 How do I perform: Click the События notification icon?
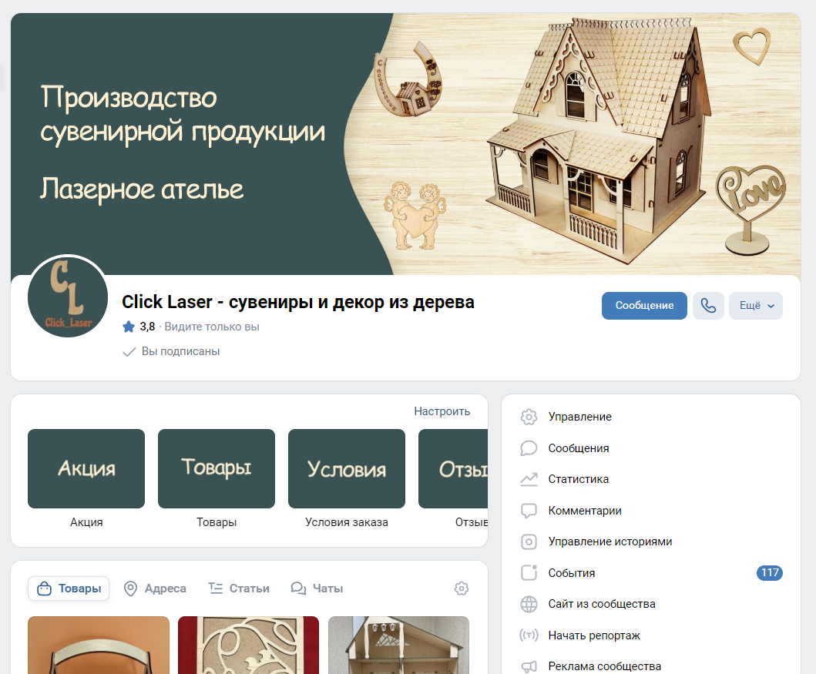pos(529,572)
